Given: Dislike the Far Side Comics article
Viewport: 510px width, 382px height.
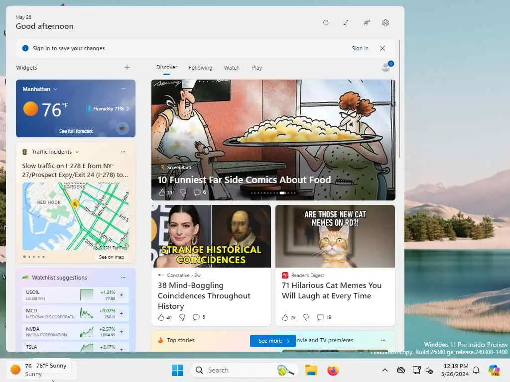Looking at the screenshot, I should pos(183,192).
